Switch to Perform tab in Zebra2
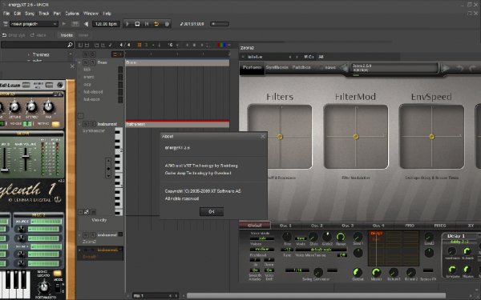 click(x=252, y=67)
